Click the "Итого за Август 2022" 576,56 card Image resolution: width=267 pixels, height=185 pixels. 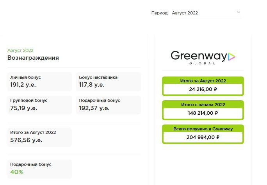tap(39, 136)
